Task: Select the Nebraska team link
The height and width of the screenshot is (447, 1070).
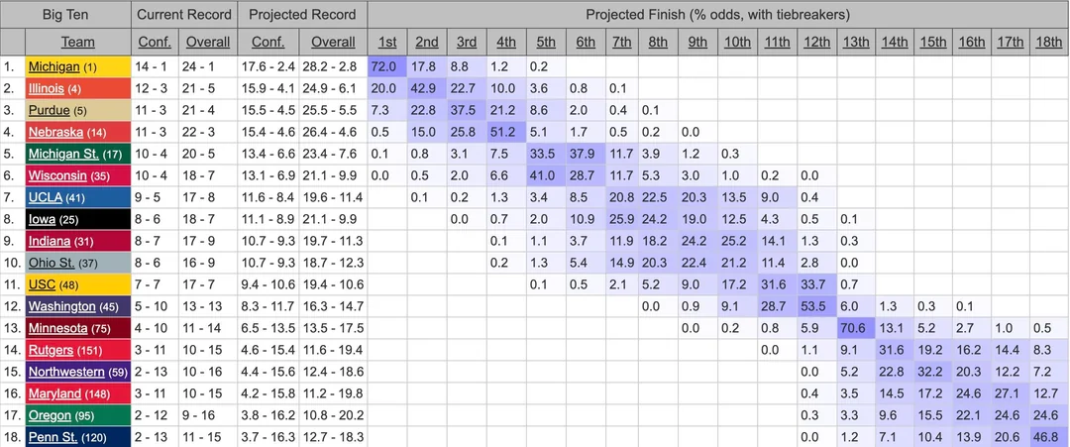Action: click(x=55, y=132)
